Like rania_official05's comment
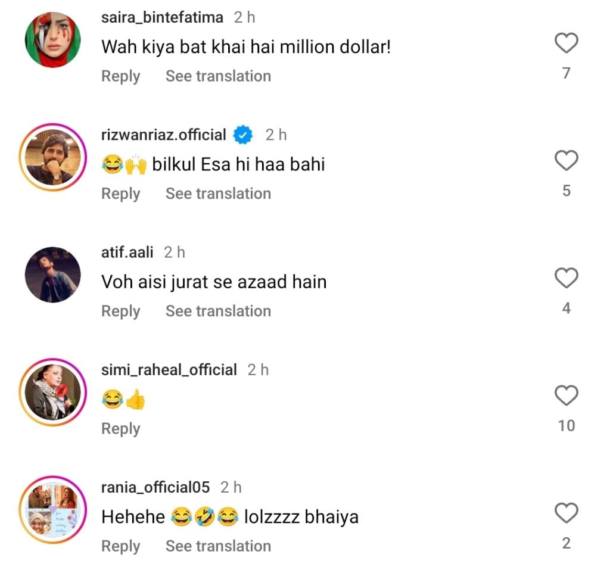The width and height of the screenshot is (610, 570). 566,513
